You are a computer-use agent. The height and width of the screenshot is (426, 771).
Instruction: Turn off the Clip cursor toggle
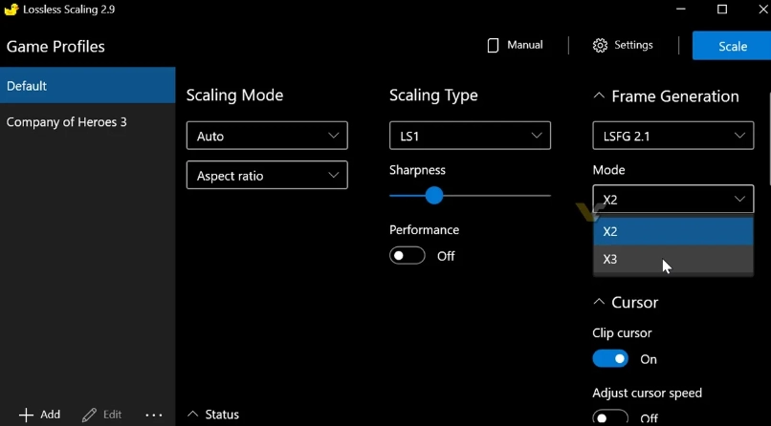(610, 359)
